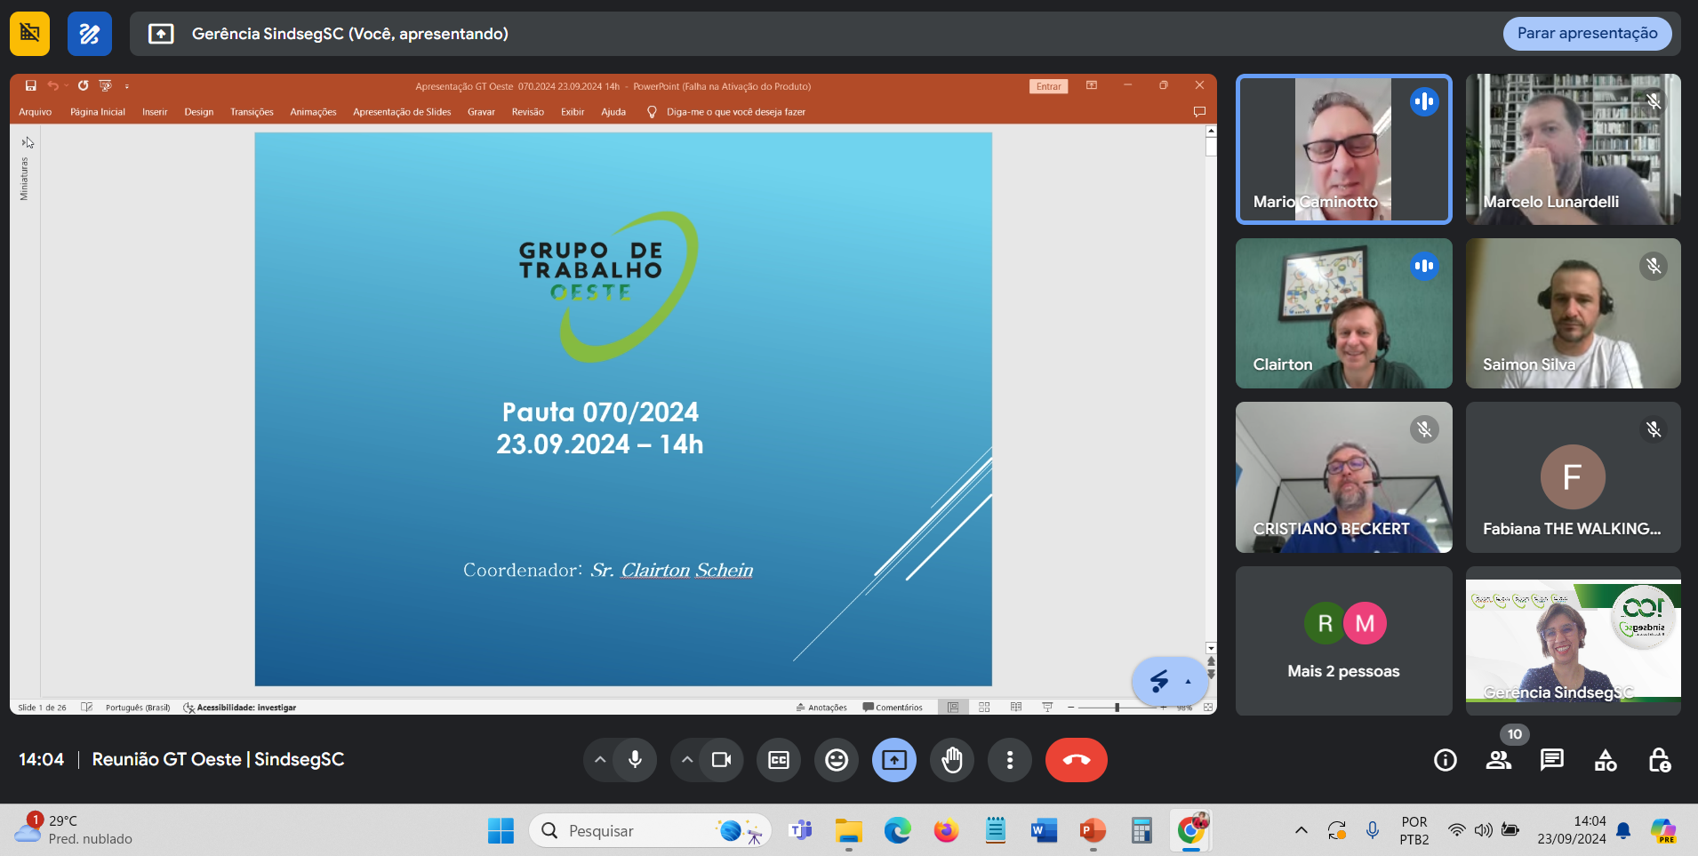Viewport: 1698px width, 856px height.
Task: Click the Parar apresentação button
Action: point(1587,34)
